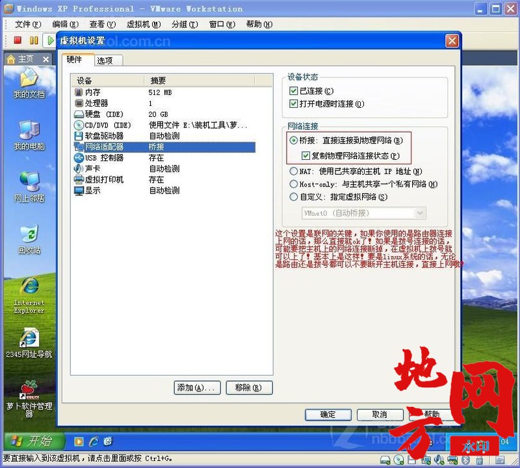Switch to the 硬件 hardware tab
This screenshot has height=468, width=520.
coord(77,60)
